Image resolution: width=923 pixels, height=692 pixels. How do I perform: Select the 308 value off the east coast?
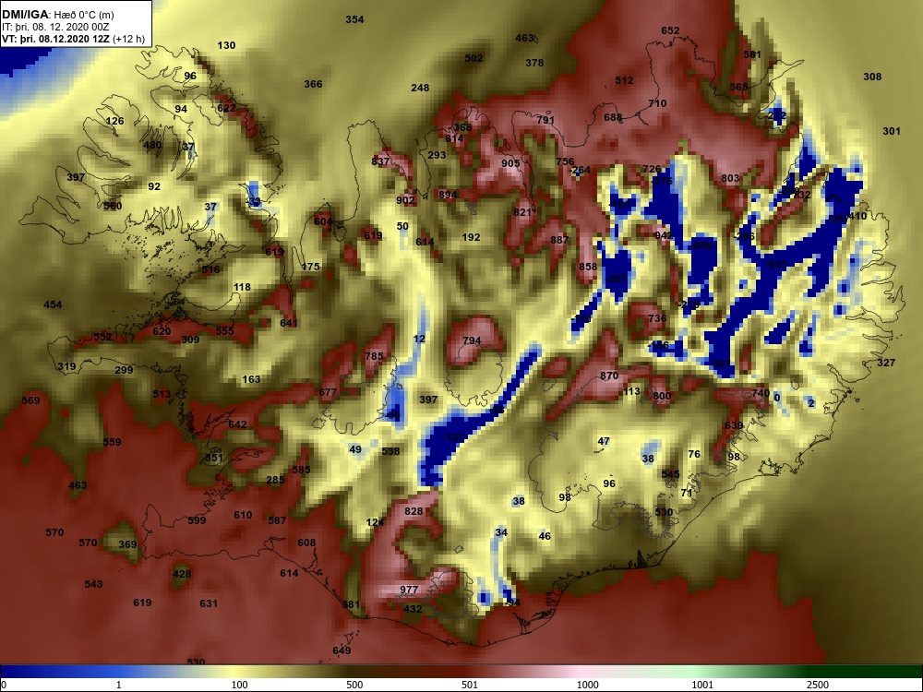pos(872,77)
